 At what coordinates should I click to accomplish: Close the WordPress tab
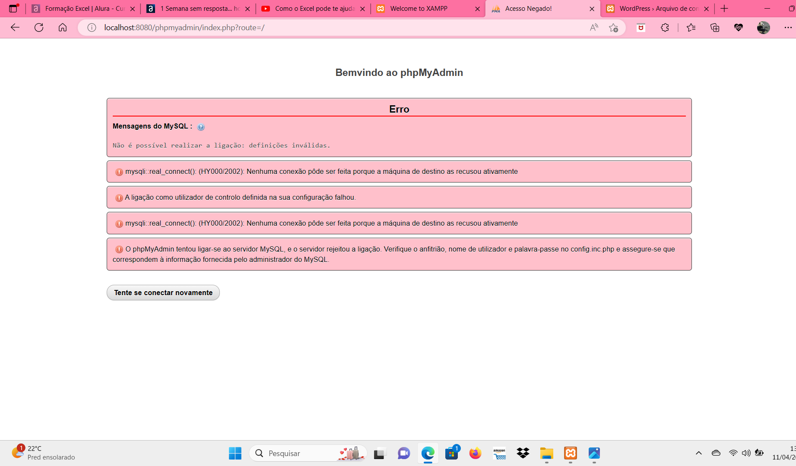706,9
